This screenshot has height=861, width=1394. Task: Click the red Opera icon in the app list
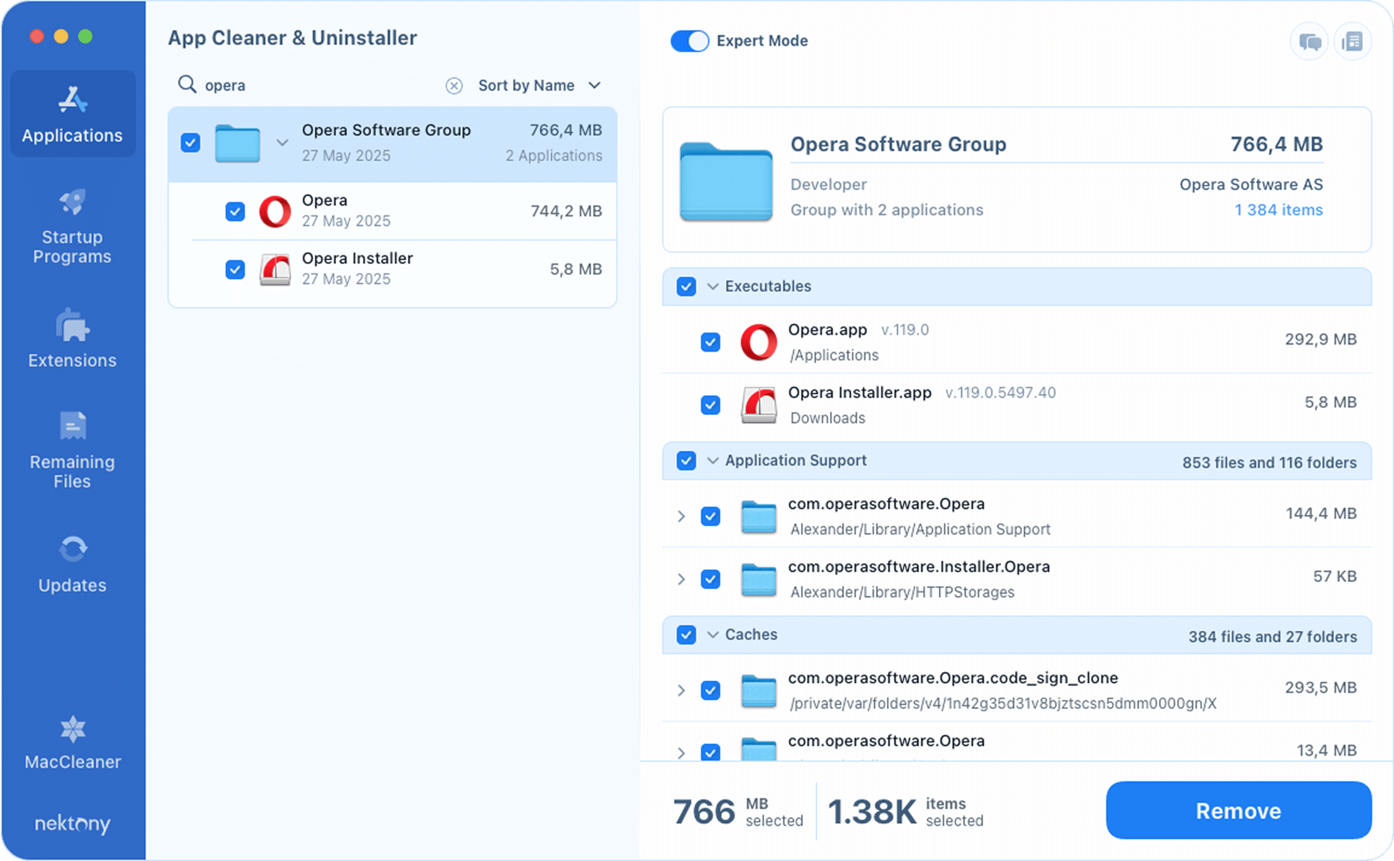pos(275,212)
